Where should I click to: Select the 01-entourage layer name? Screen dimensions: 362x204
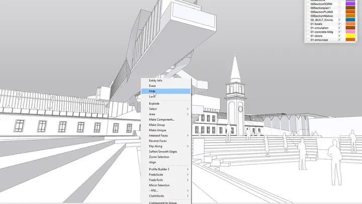coord(319,40)
